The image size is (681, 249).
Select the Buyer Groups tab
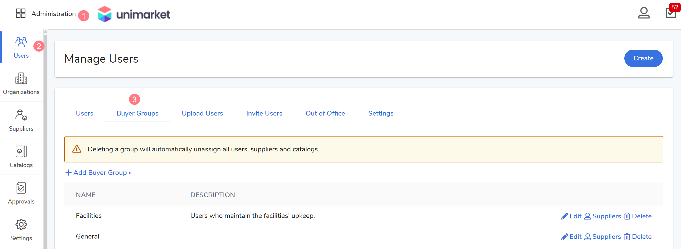pos(137,113)
